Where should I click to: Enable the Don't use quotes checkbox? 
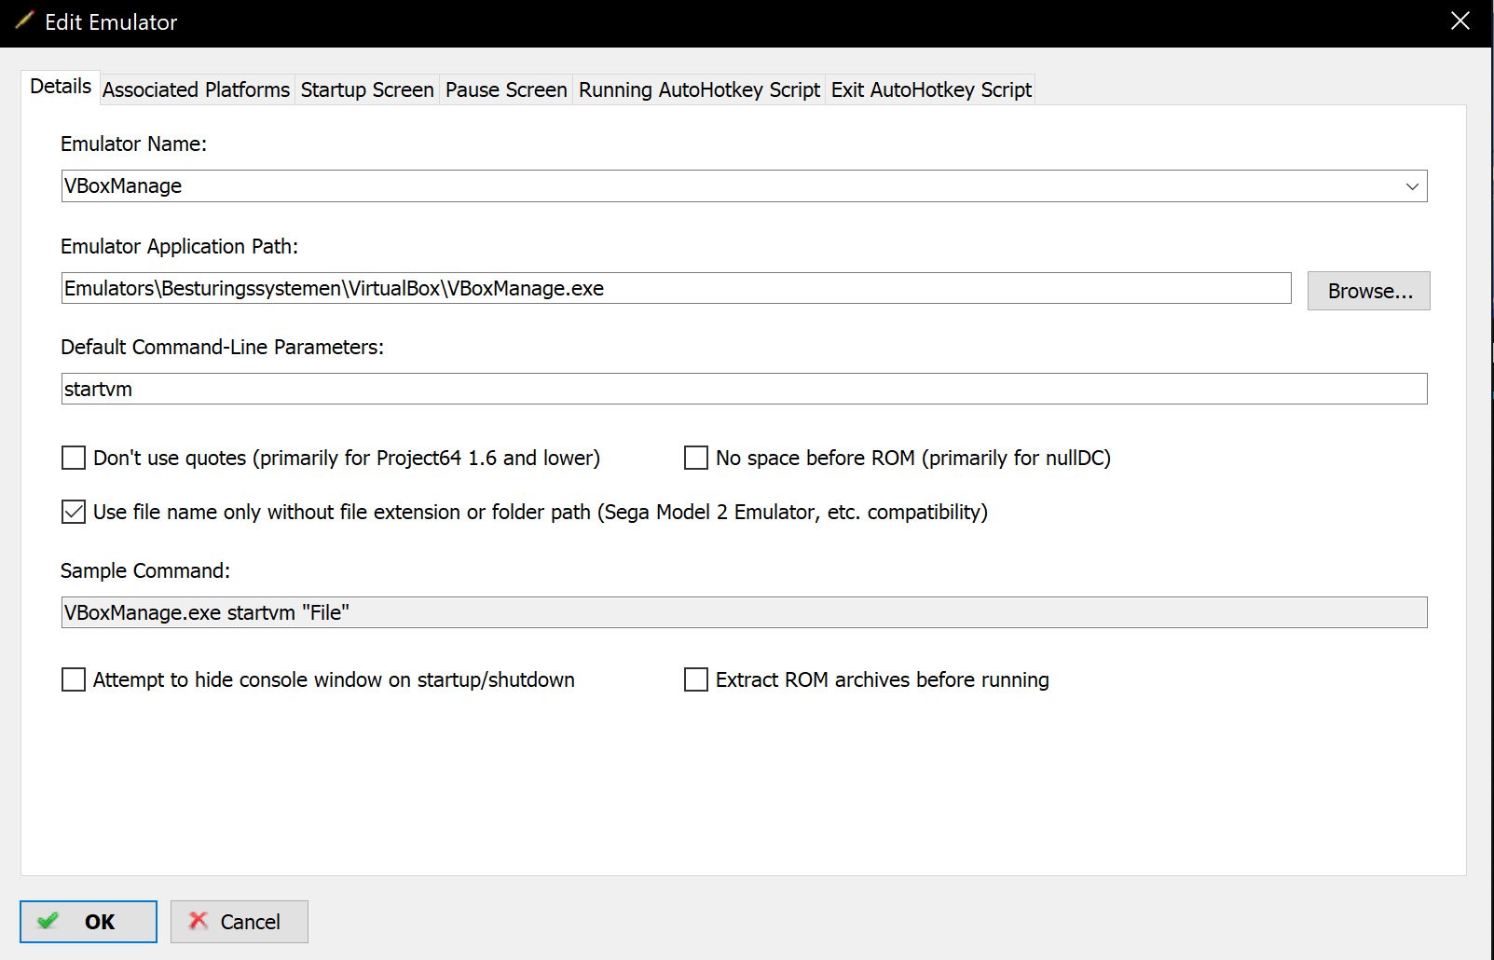pyautogui.click(x=74, y=458)
